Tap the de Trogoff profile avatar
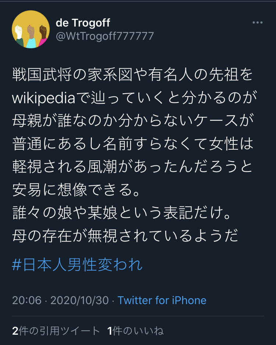Viewport: 276px width, 345px height. 31,29
